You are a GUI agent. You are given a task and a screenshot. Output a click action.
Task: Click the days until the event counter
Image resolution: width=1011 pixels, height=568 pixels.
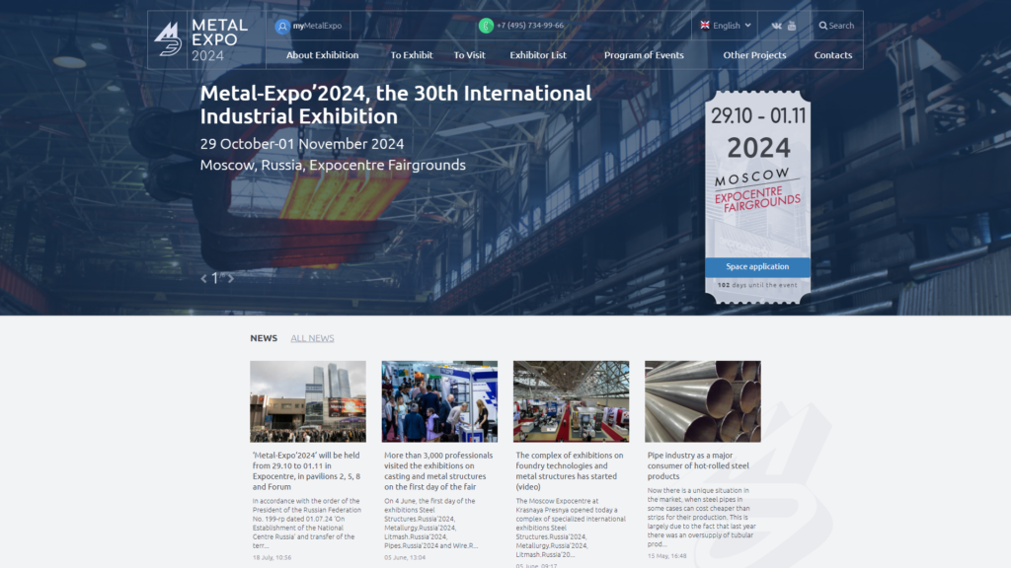[x=757, y=285]
